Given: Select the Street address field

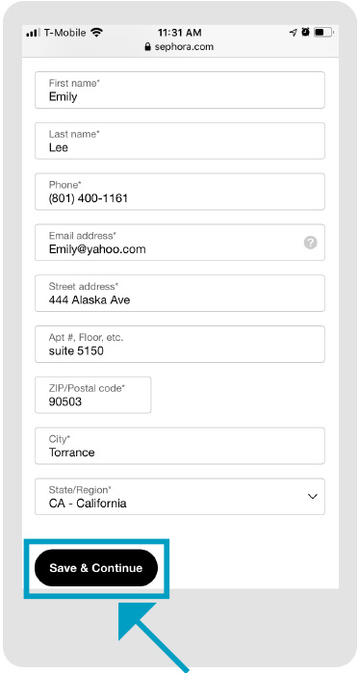Looking at the screenshot, I should tap(180, 293).
